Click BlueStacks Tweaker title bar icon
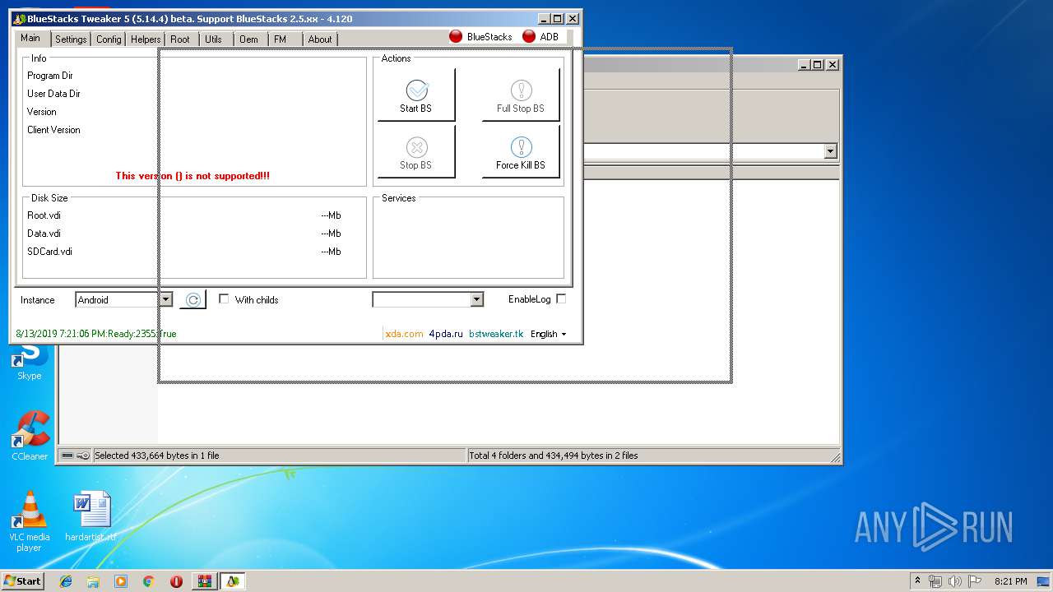Image resolution: width=1053 pixels, height=592 pixels. (19, 19)
